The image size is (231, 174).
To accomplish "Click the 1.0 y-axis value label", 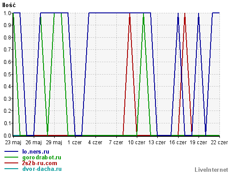I will click(x=7, y=13).
